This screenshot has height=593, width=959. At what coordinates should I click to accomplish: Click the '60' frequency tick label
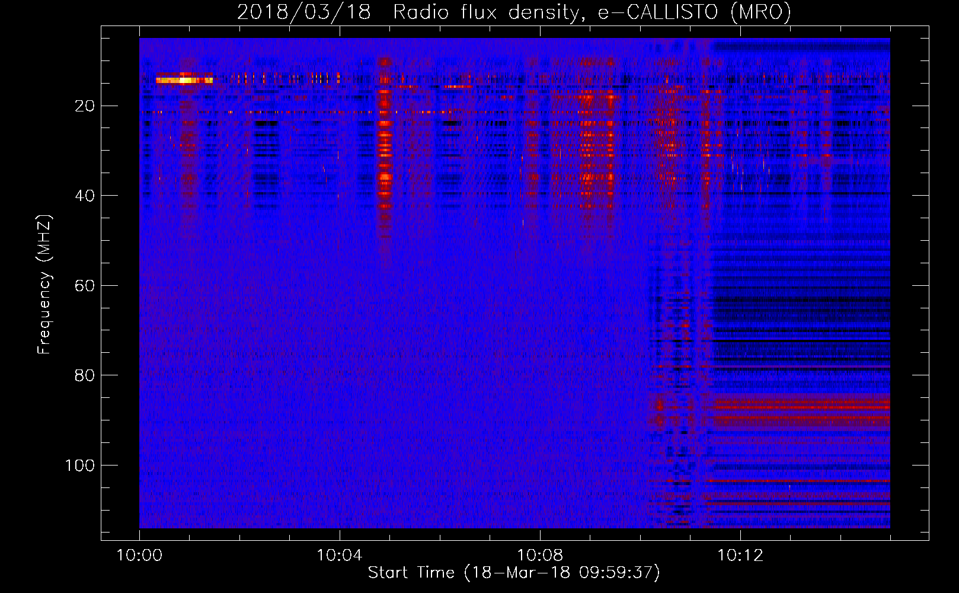(x=85, y=285)
